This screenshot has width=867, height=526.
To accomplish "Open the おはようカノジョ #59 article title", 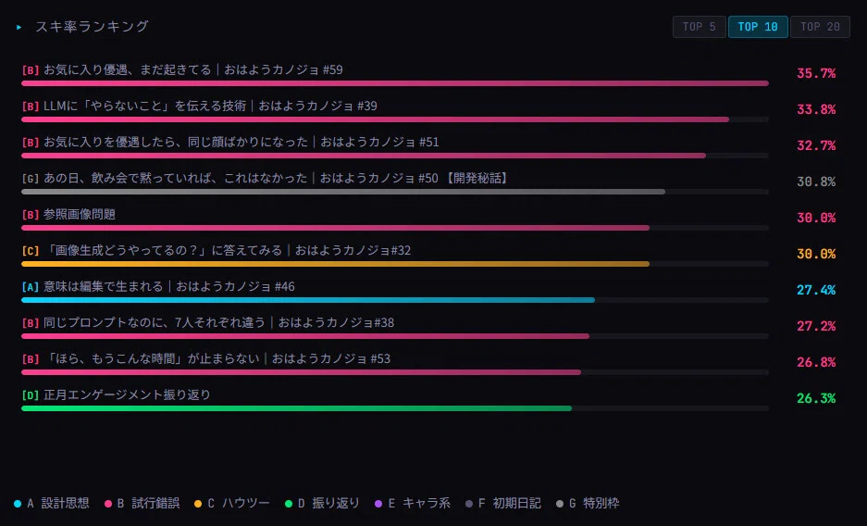I will tap(193, 69).
